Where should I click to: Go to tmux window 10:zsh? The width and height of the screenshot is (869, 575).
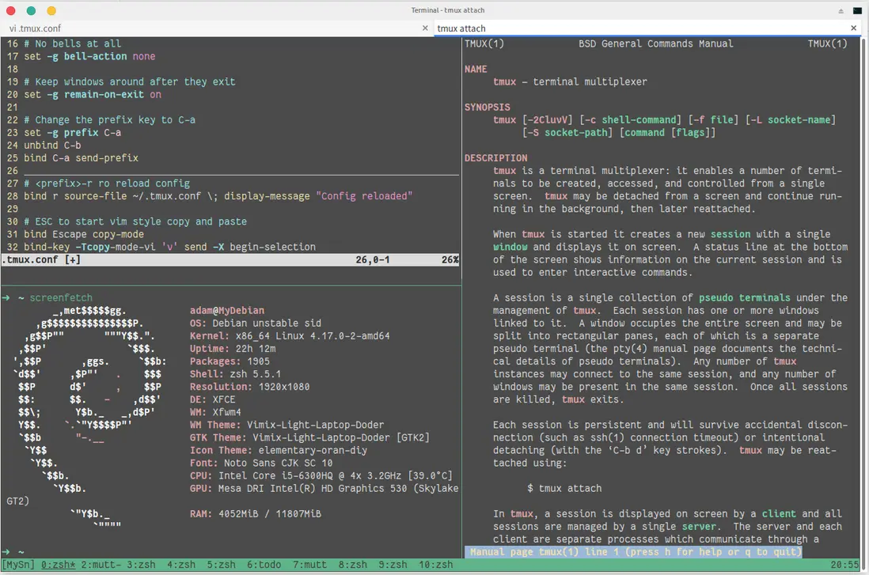(435, 565)
